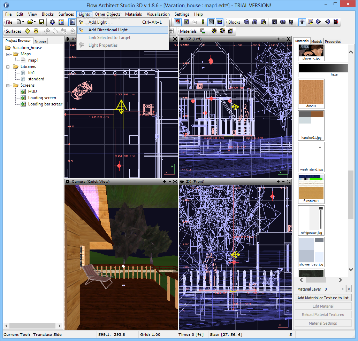Add an arch block from Blocks toolbar
The width and height of the screenshot is (358, 341).
(x=255, y=22)
